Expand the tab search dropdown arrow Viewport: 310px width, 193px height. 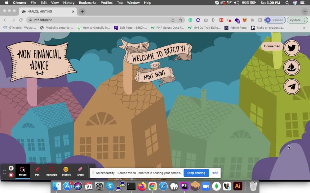coord(304,11)
